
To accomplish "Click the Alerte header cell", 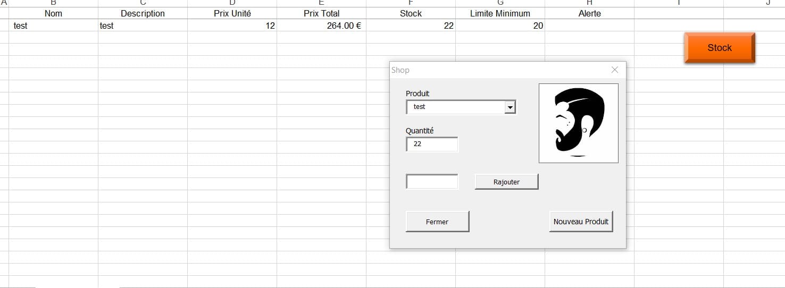I will pos(589,13).
